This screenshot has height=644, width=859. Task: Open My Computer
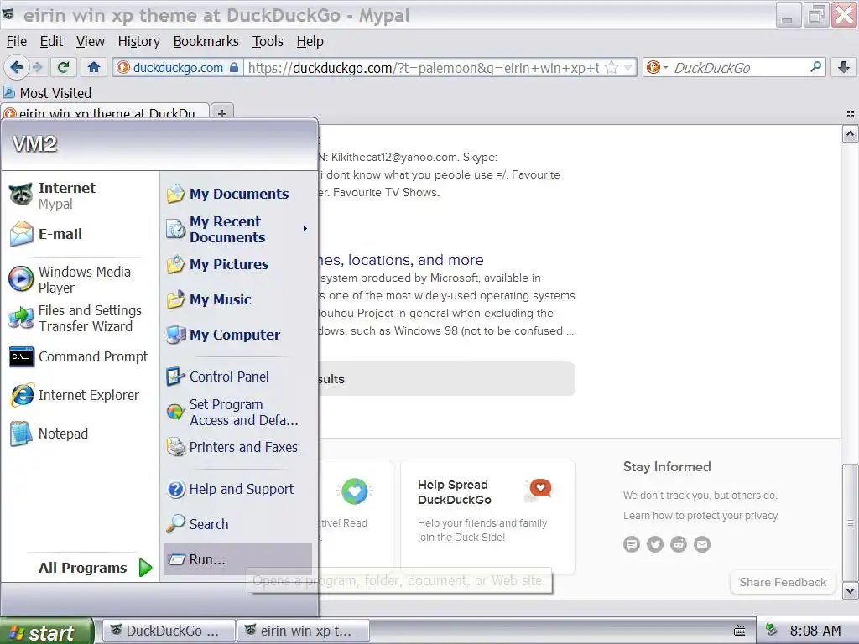(x=237, y=335)
